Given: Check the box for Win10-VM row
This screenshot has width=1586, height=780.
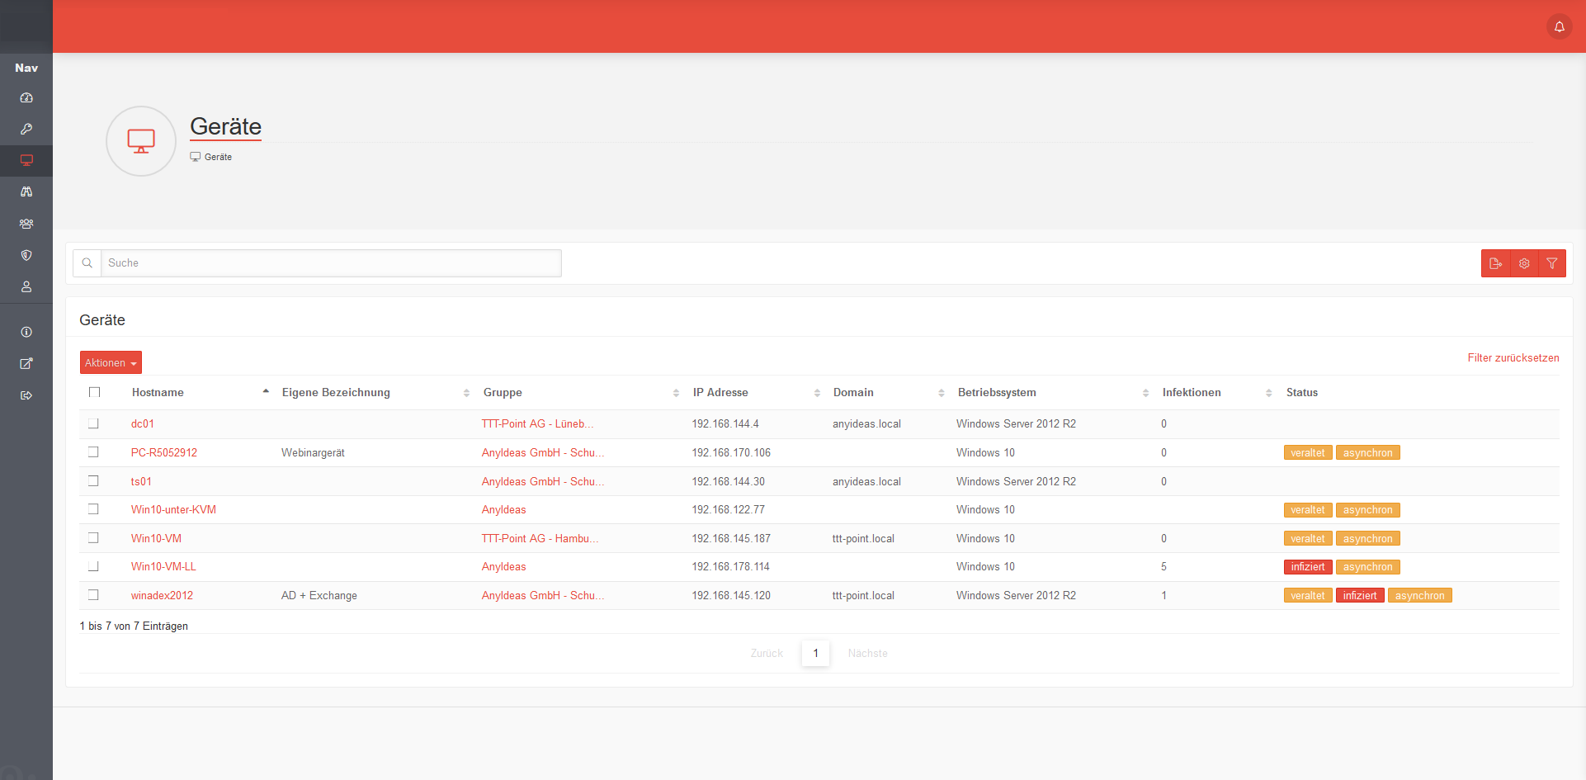Looking at the screenshot, I should point(93,538).
